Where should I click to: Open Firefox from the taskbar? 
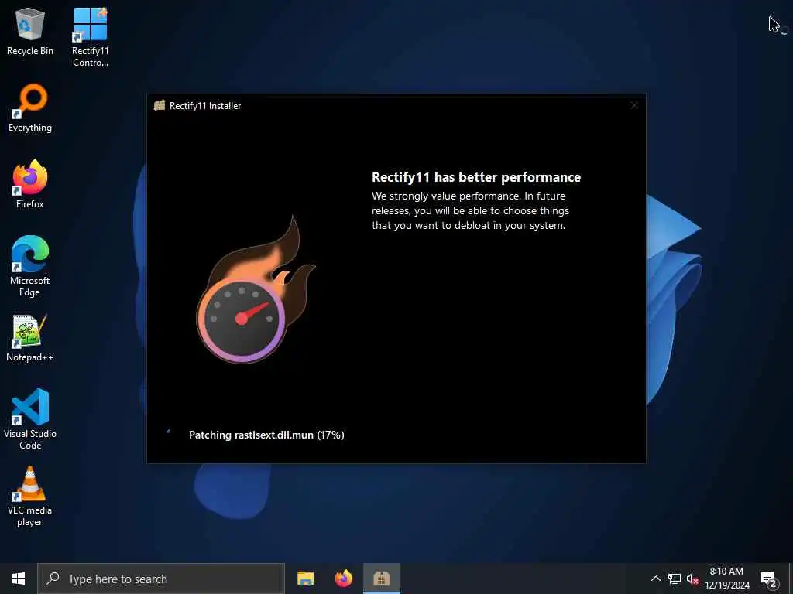[343, 579]
